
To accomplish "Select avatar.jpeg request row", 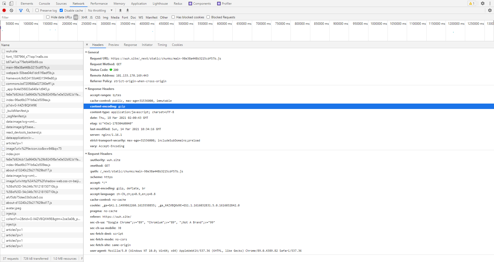I will click(42, 208).
